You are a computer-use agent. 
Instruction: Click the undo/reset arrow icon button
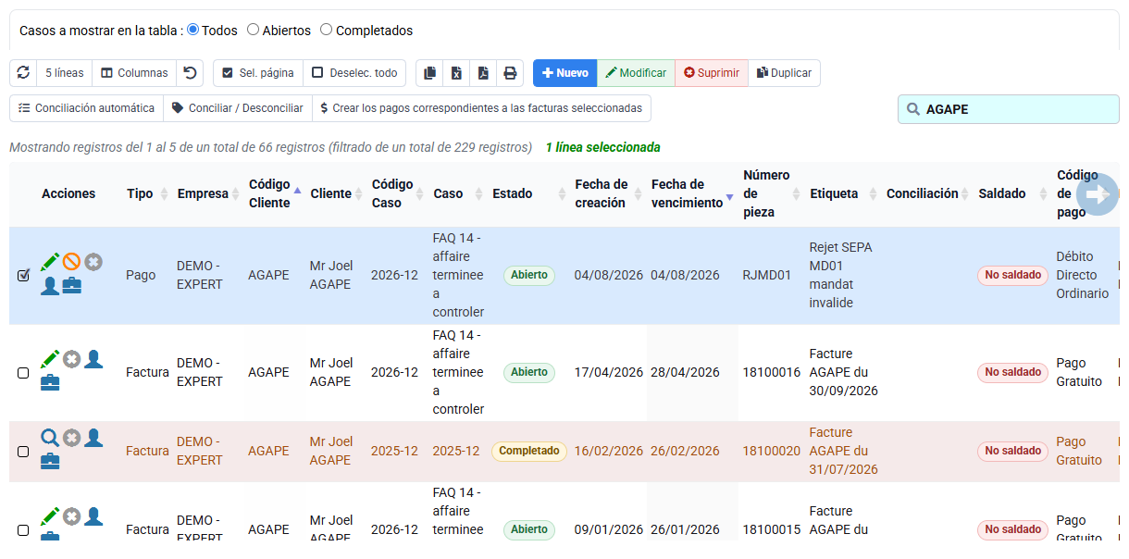point(190,73)
